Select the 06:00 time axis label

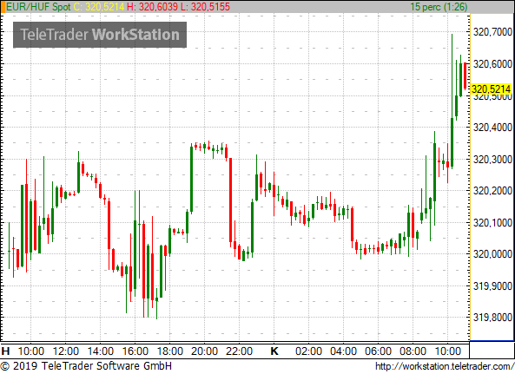point(378,351)
